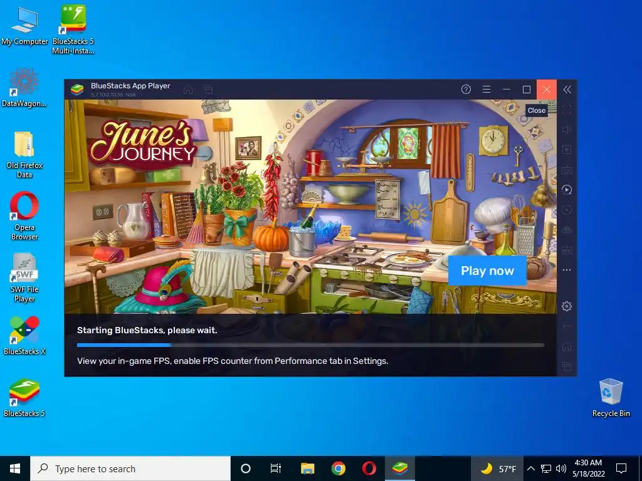
Task: Open BlueStacks settings gear icon
Action: pos(567,306)
